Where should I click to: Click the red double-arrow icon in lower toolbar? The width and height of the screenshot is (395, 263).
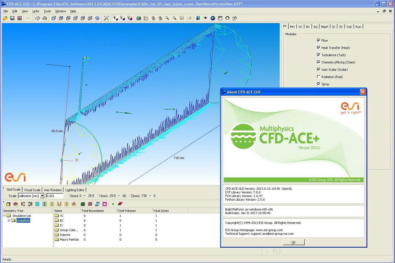pos(16,204)
